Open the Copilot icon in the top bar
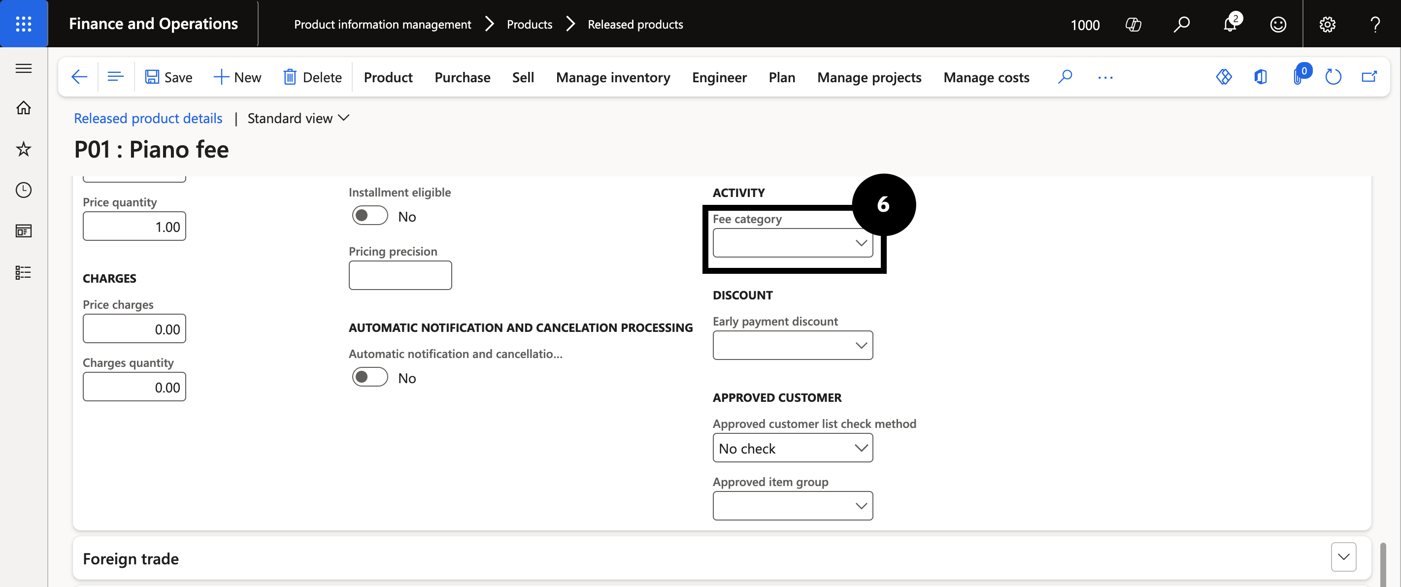The height and width of the screenshot is (587, 1401). (1133, 25)
